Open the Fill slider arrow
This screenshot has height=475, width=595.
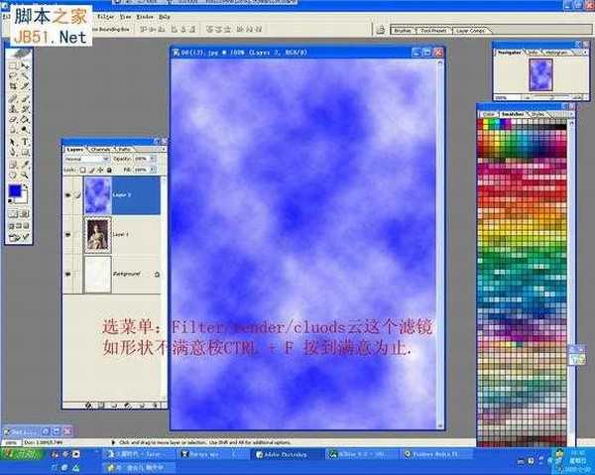[x=153, y=170]
